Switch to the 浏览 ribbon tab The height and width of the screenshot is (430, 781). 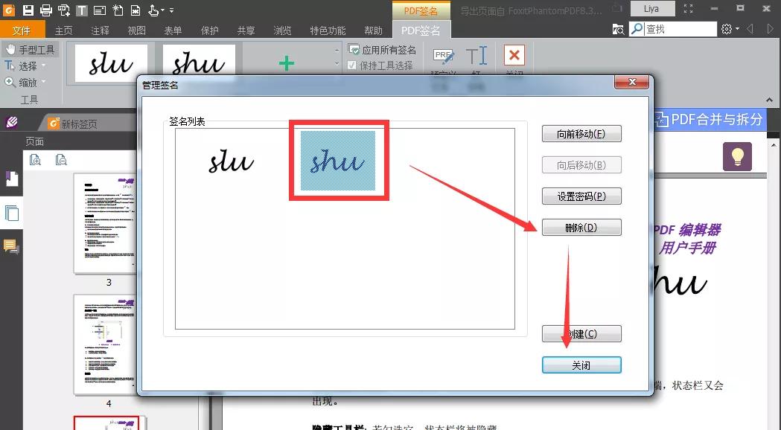point(282,31)
